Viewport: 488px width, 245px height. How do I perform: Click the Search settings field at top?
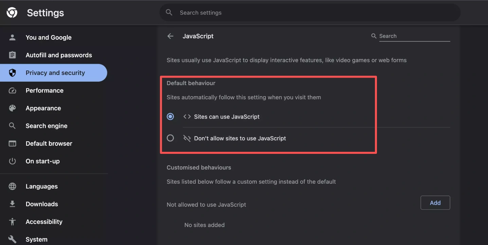(x=310, y=13)
